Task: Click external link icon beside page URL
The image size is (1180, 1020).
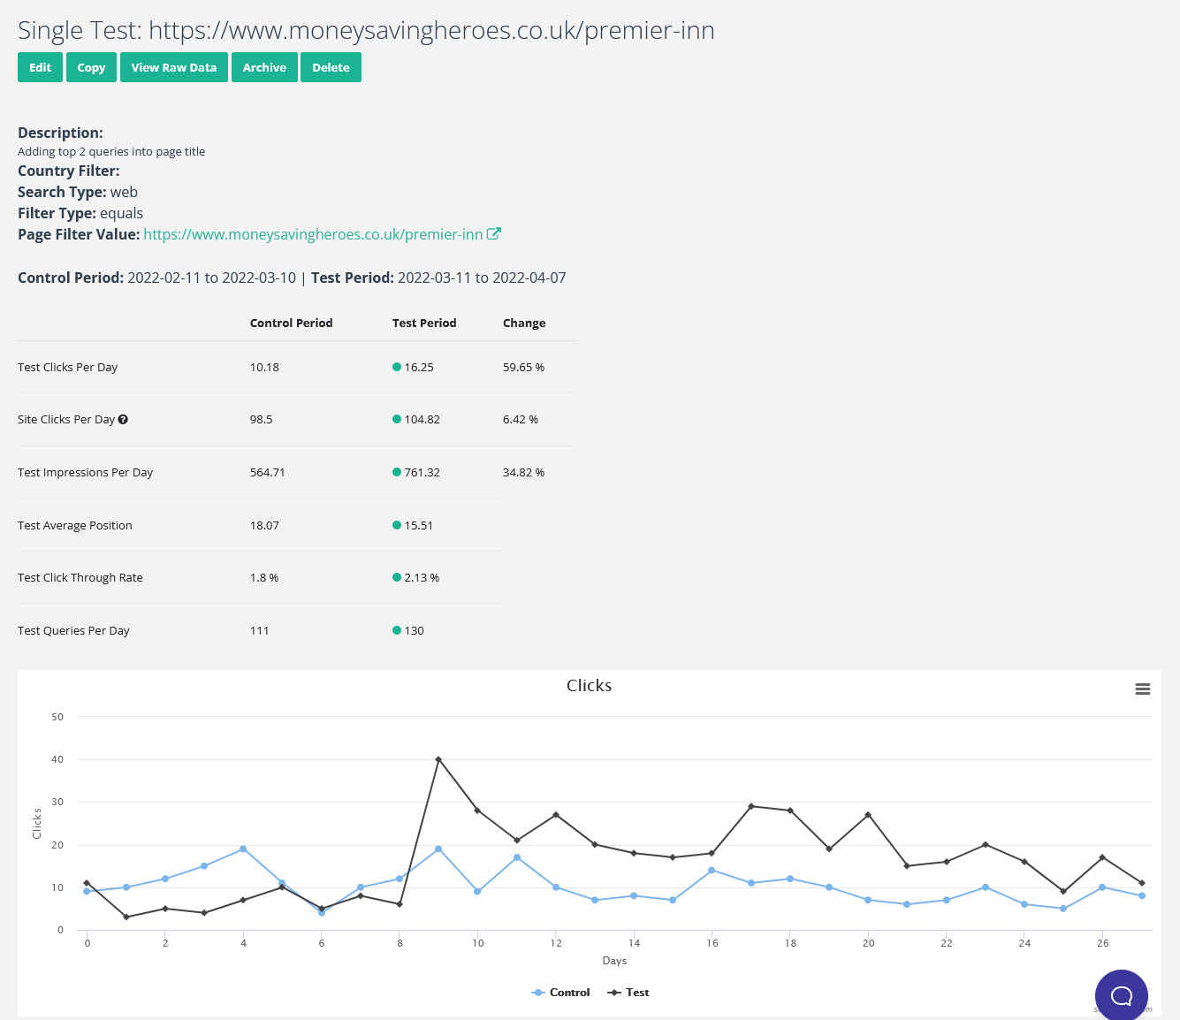Action: (494, 233)
